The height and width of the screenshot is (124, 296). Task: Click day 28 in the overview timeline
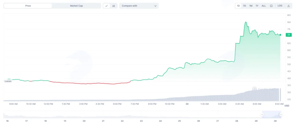point(237,121)
